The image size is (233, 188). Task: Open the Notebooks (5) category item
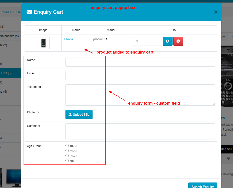point(10,36)
